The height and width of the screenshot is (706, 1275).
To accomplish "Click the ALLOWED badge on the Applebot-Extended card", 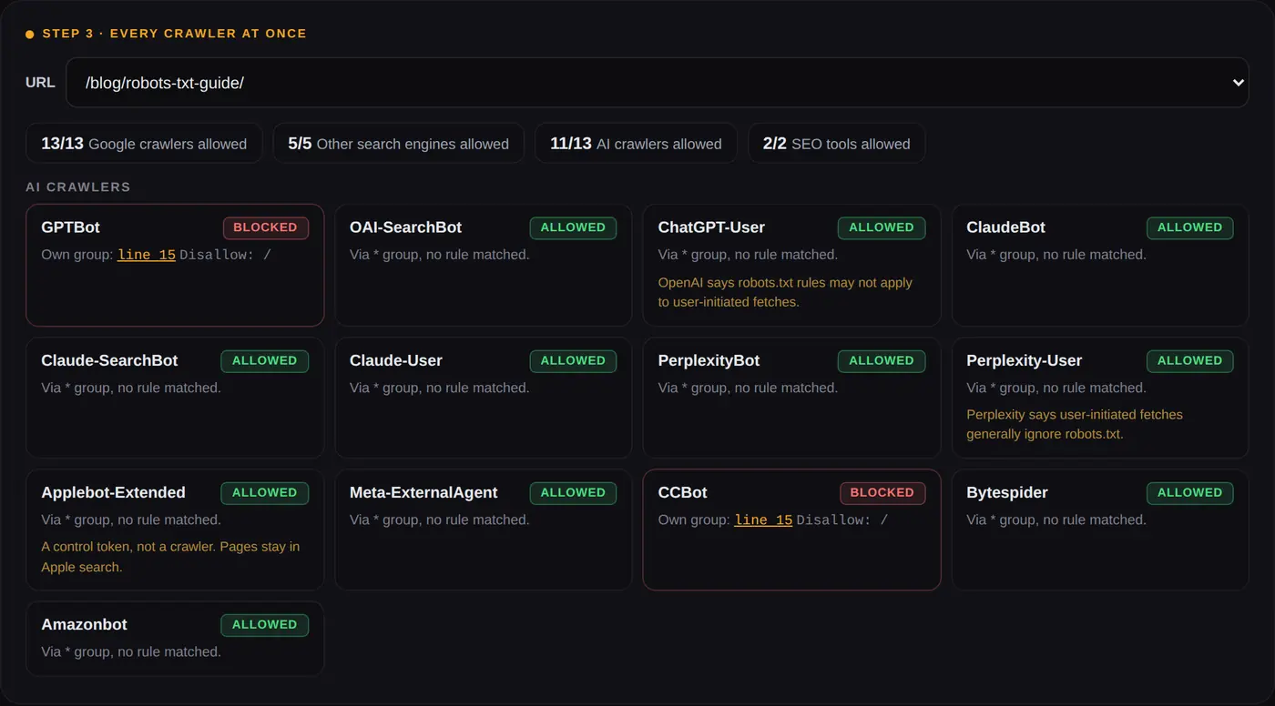I will [265, 492].
